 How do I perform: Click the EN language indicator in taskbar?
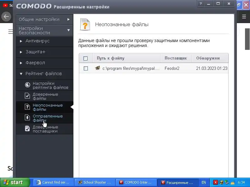coord(204,182)
